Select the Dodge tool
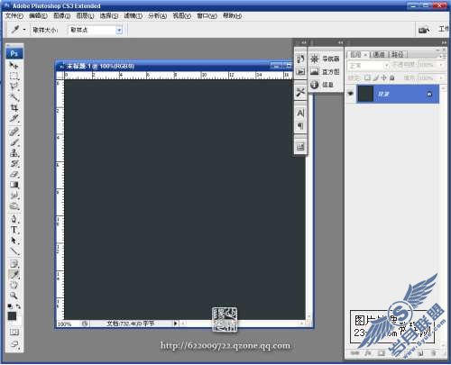 pyautogui.click(x=14, y=206)
